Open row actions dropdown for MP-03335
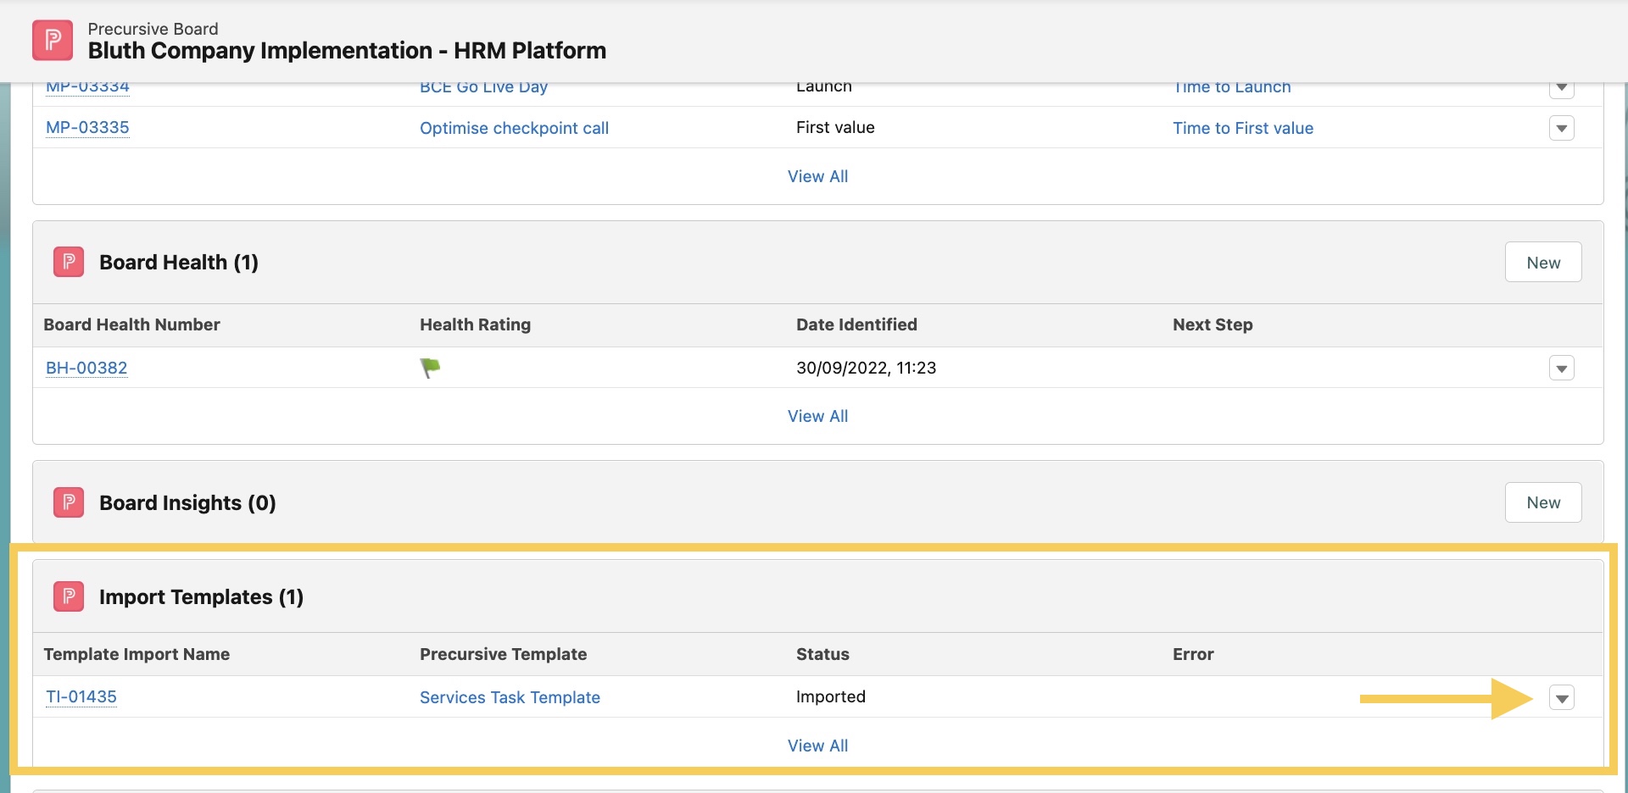The height and width of the screenshot is (793, 1628). point(1561,128)
